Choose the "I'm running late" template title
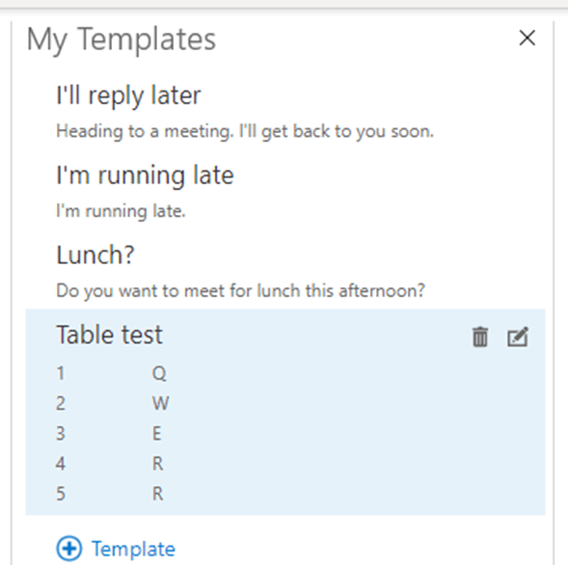Viewport: 568px width, 565px height. (145, 175)
